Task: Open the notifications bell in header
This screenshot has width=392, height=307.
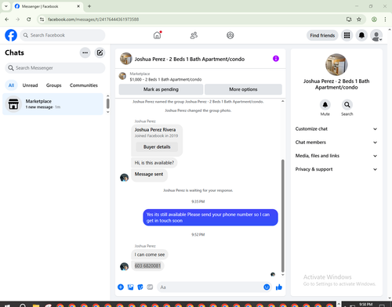Action: coord(361,35)
